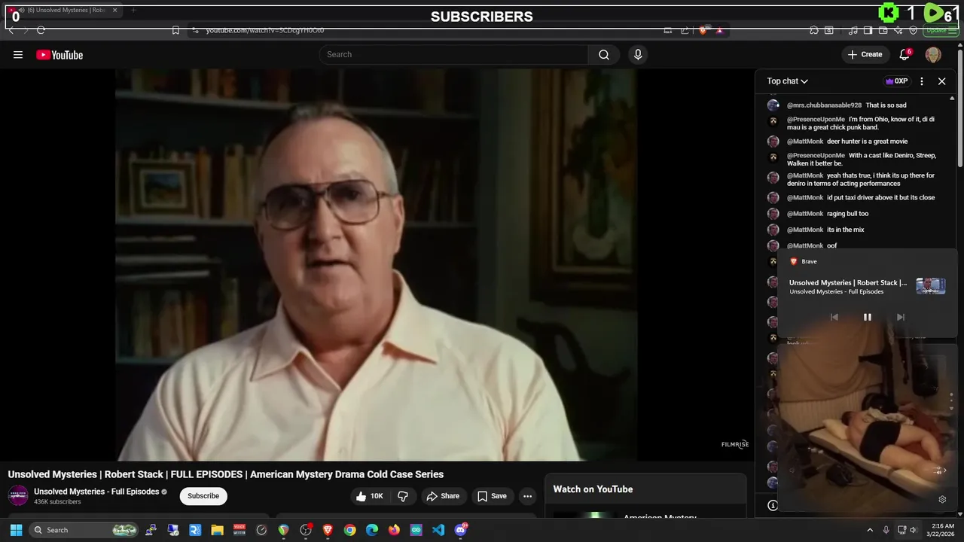Click the browser address bar URL

tap(265, 30)
